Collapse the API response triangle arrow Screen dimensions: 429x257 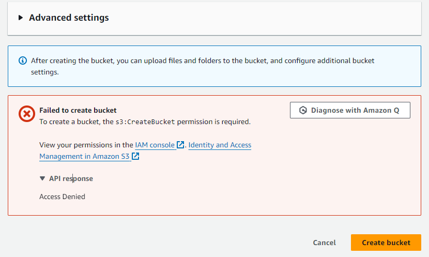point(42,178)
